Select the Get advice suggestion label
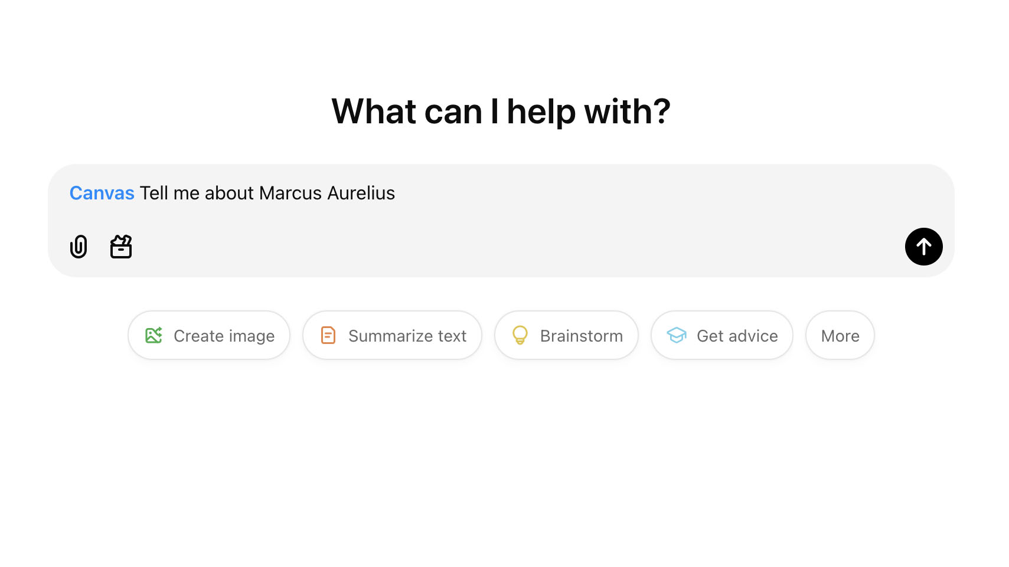Image resolution: width=1009 pixels, height=567 pixels. (x=737, y=336)
